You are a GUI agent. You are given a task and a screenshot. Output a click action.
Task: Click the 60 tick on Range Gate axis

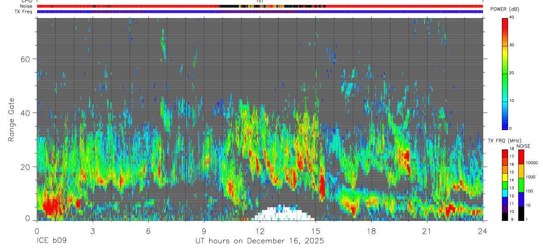26,59
